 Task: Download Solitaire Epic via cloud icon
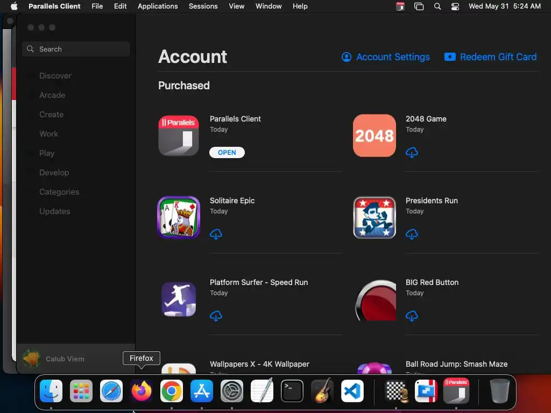(216, 234)
